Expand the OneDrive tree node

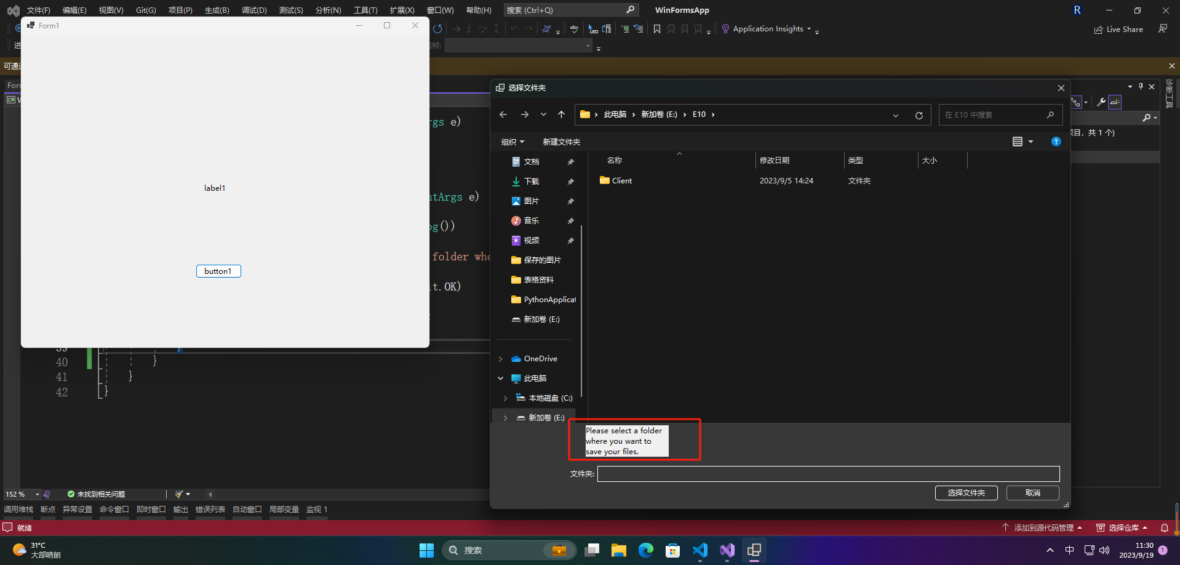pyautogui.click(x=500, y=359)
